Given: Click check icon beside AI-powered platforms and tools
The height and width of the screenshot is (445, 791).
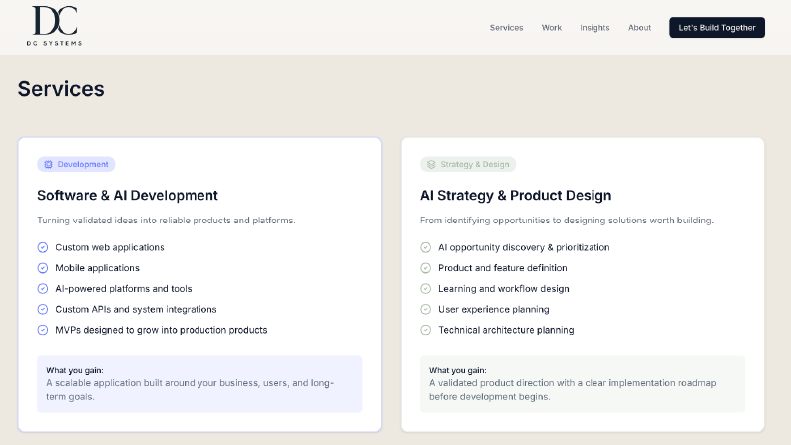Looking at the screenshot, I should tap(43, 289).
